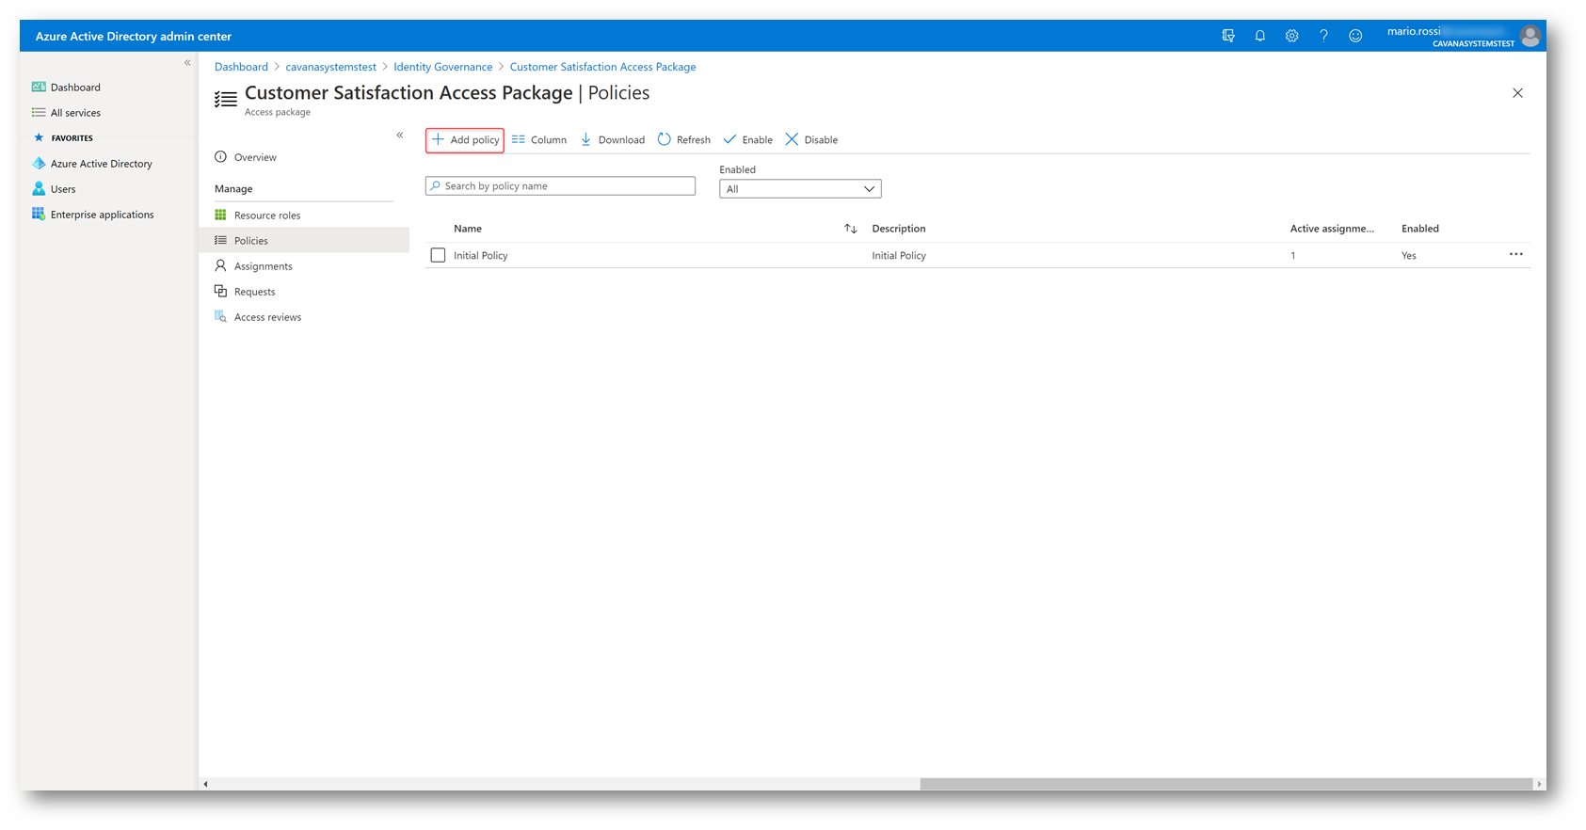Refresh the policies list
Screen dimensions: 1586x830
tap(684, 140)
